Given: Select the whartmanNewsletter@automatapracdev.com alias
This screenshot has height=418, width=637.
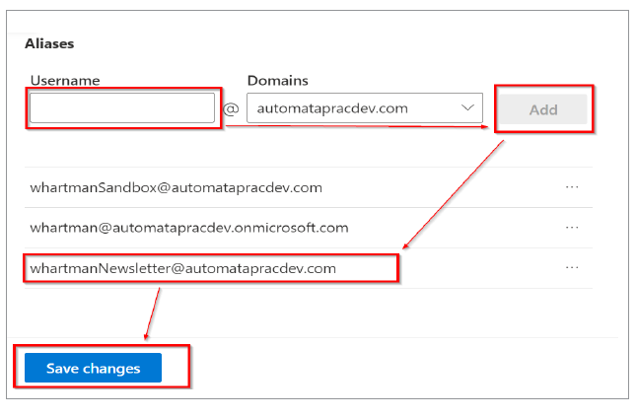Looking at the screenshot, I should point(183,267).
